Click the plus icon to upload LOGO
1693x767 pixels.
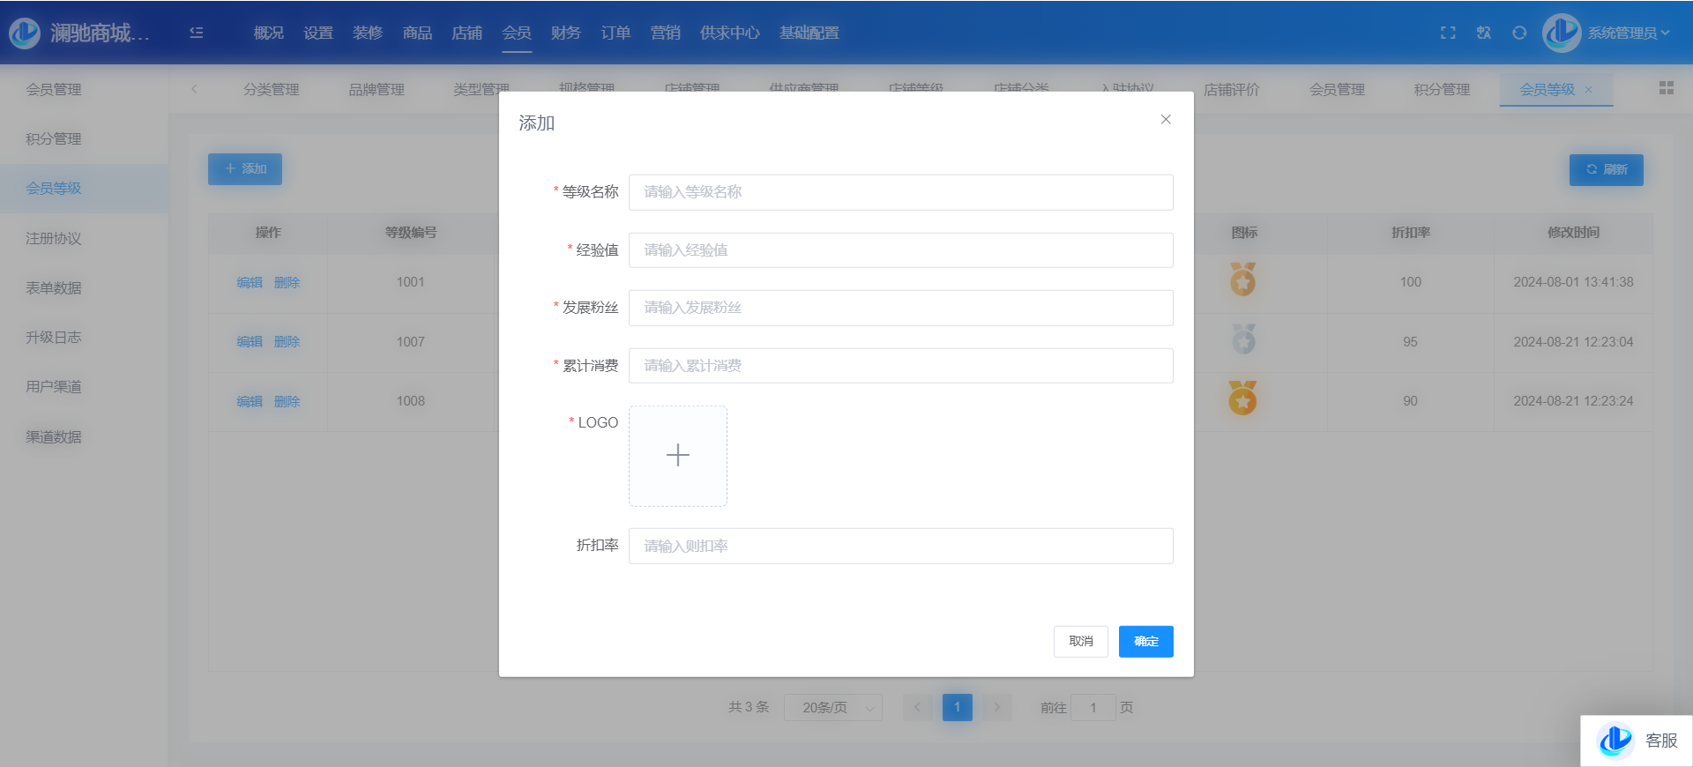pos(677,456)
